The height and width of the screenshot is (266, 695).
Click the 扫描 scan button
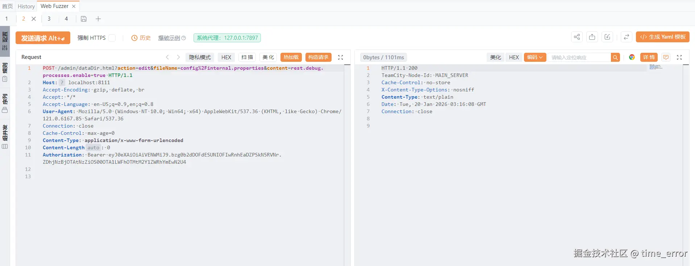[247, 57]
